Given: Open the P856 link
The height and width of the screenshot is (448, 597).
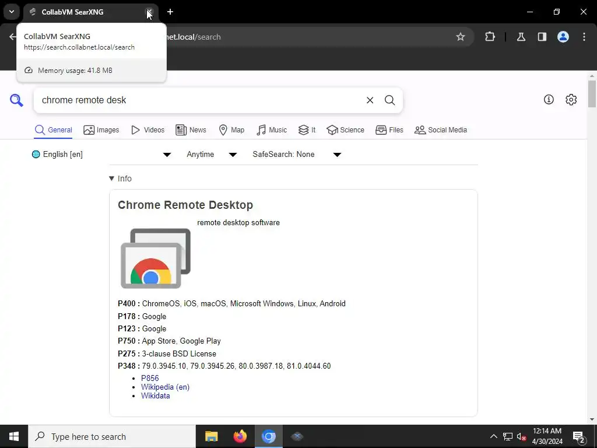Looking at the screenshot, I should 150,378.
